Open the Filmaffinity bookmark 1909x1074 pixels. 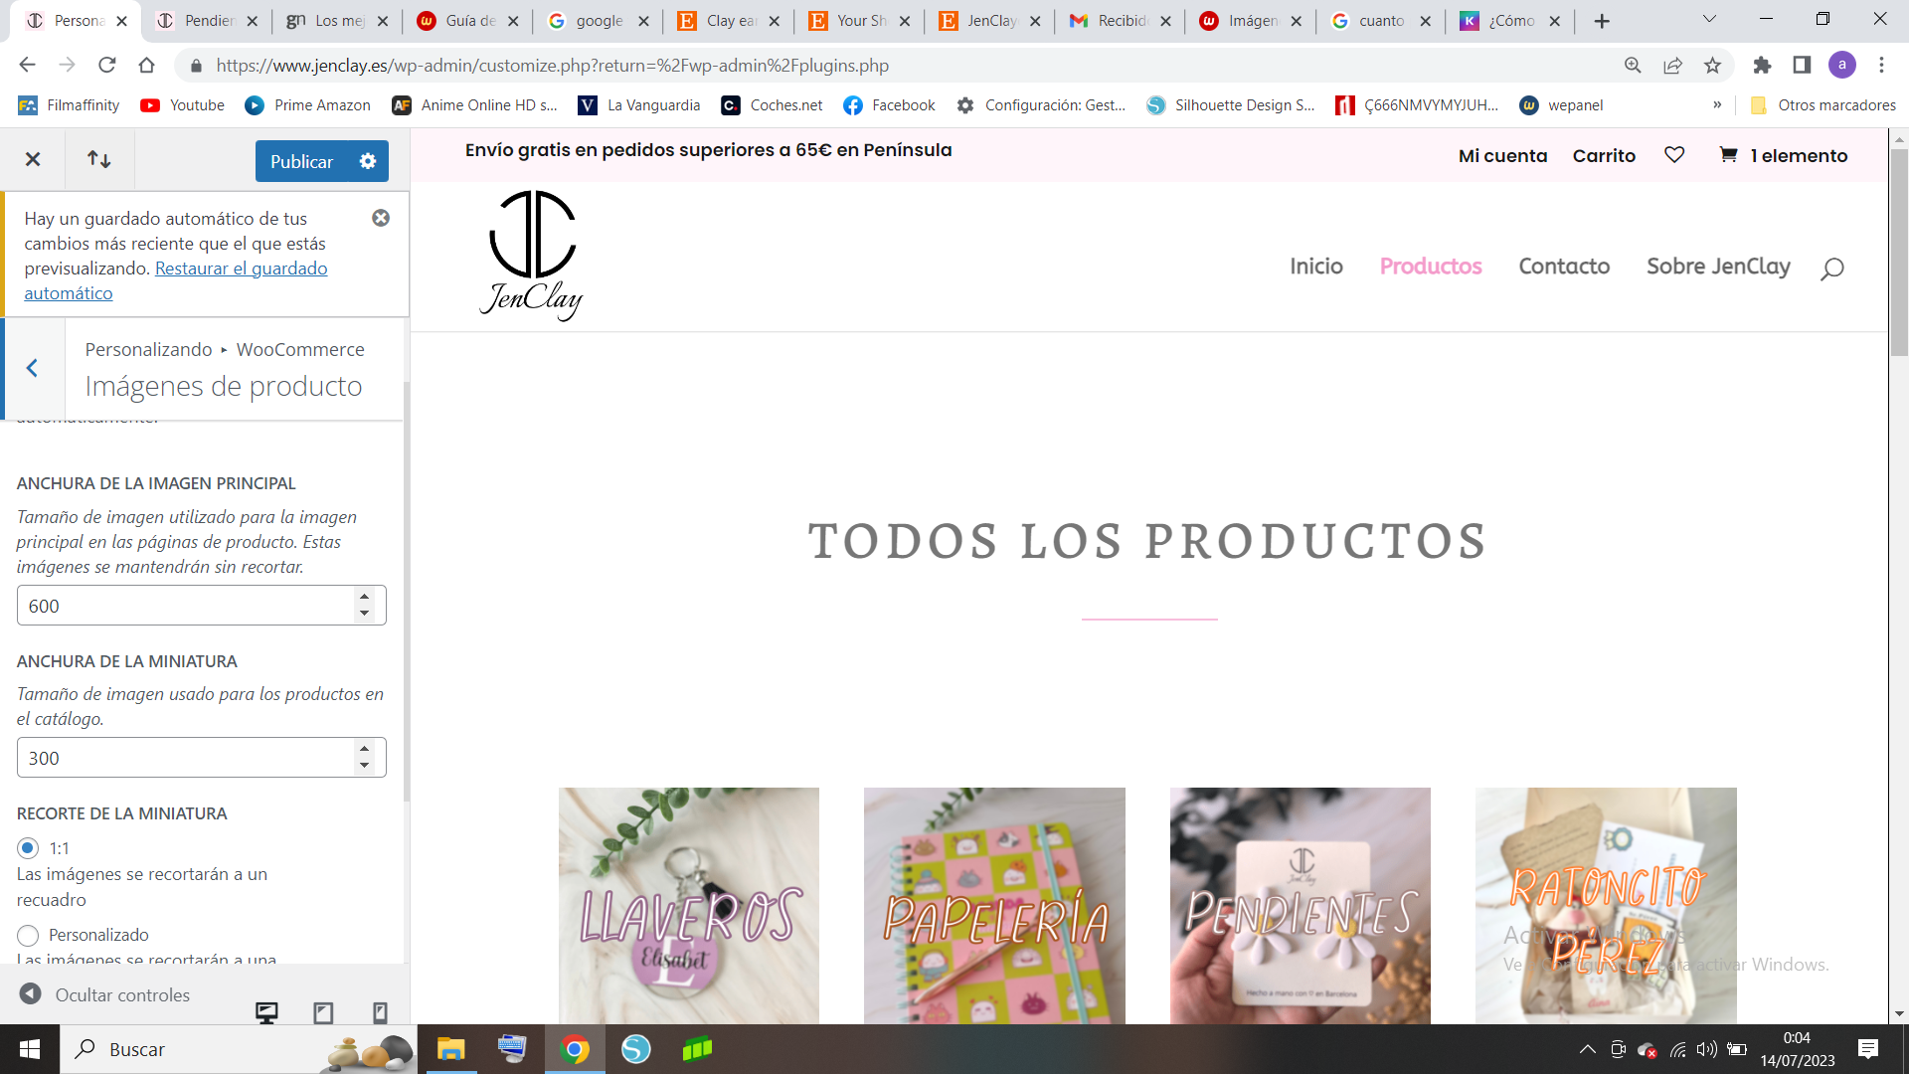coord(69,105)
